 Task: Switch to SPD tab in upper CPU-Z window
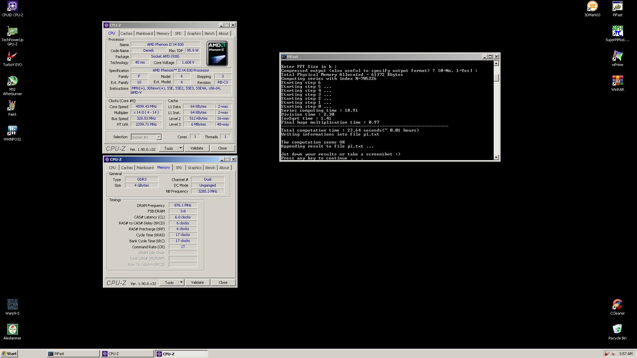(178, 33)
